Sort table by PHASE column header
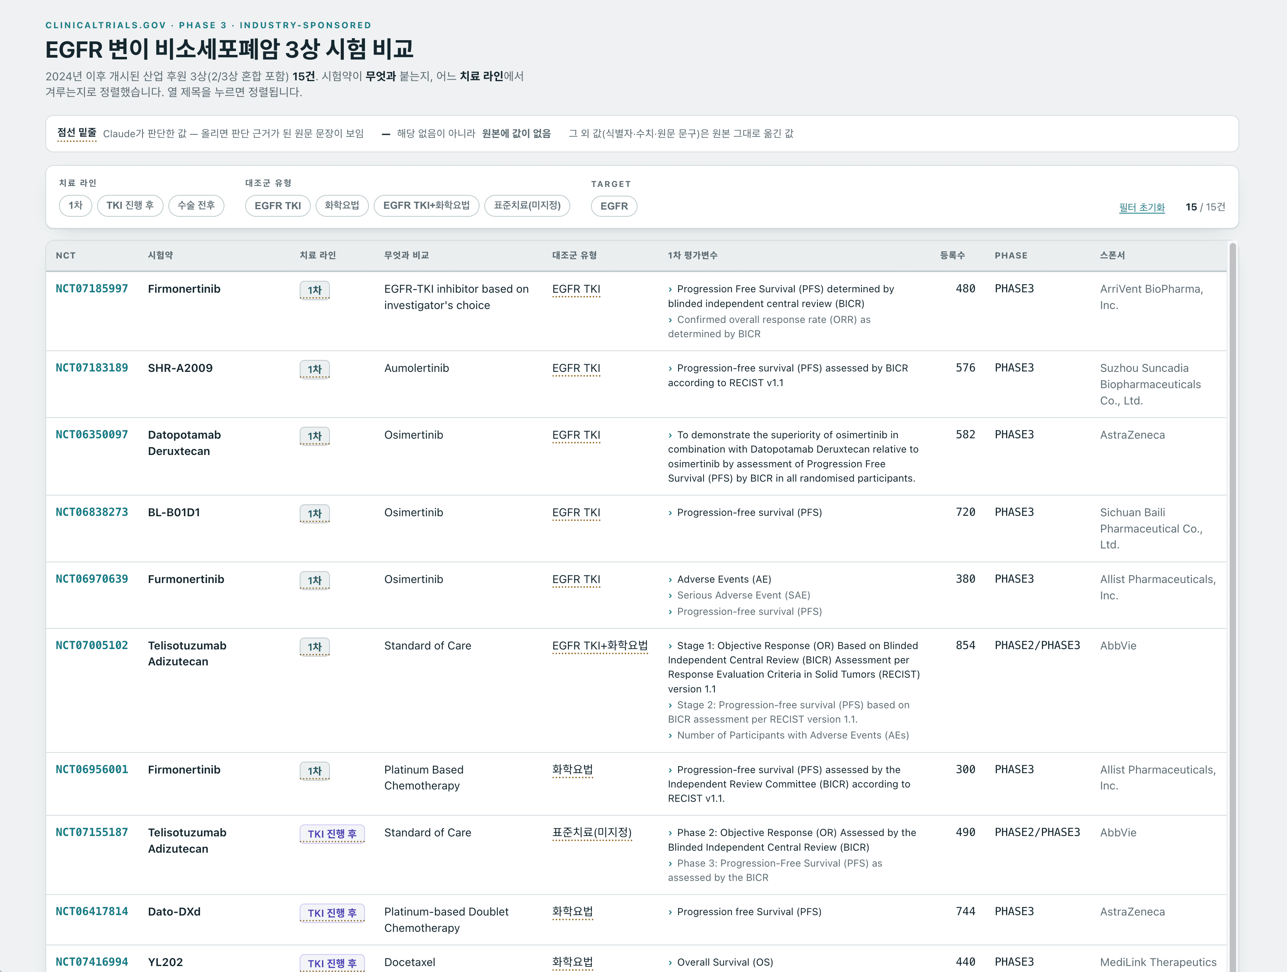1287x972 pixels. (x=1011, y=256)
